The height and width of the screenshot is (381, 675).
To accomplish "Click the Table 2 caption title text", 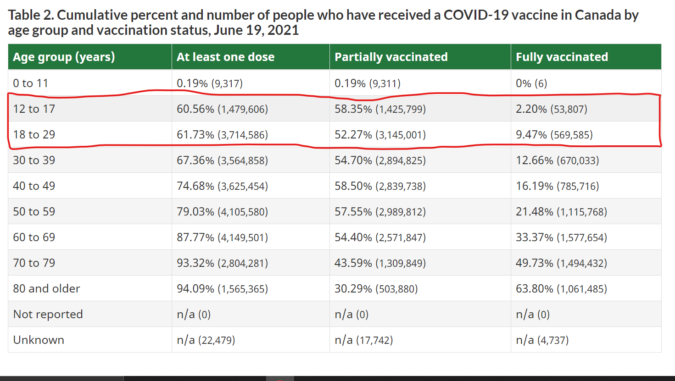I will [323, 22].
